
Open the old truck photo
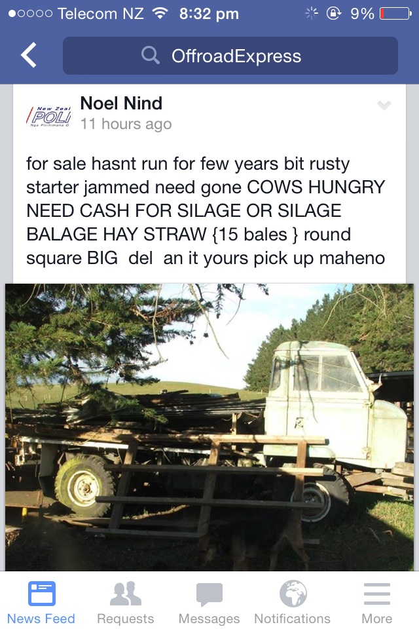209,426
